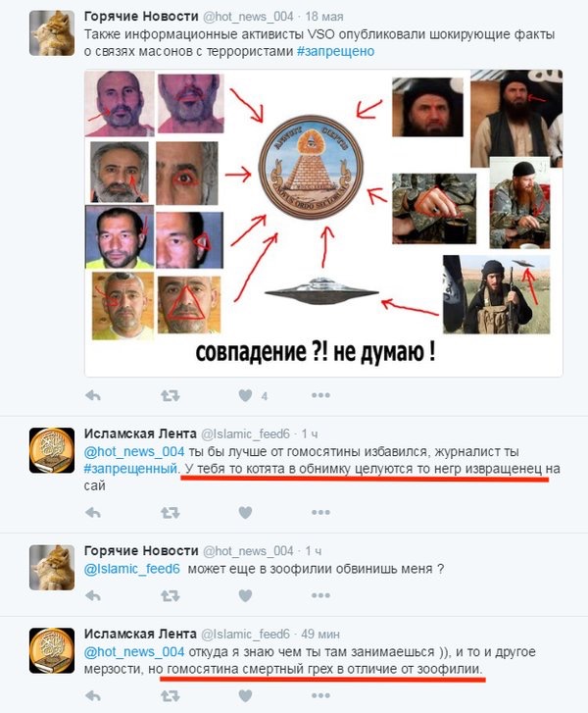Click the #запрещенный hashtag
Viewport: 588px width, 713px height.
pos(130,469)
